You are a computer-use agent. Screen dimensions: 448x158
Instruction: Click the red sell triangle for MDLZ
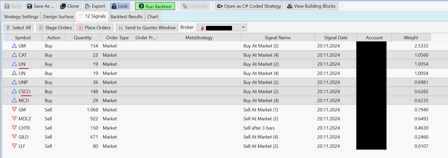click(14, 118)
